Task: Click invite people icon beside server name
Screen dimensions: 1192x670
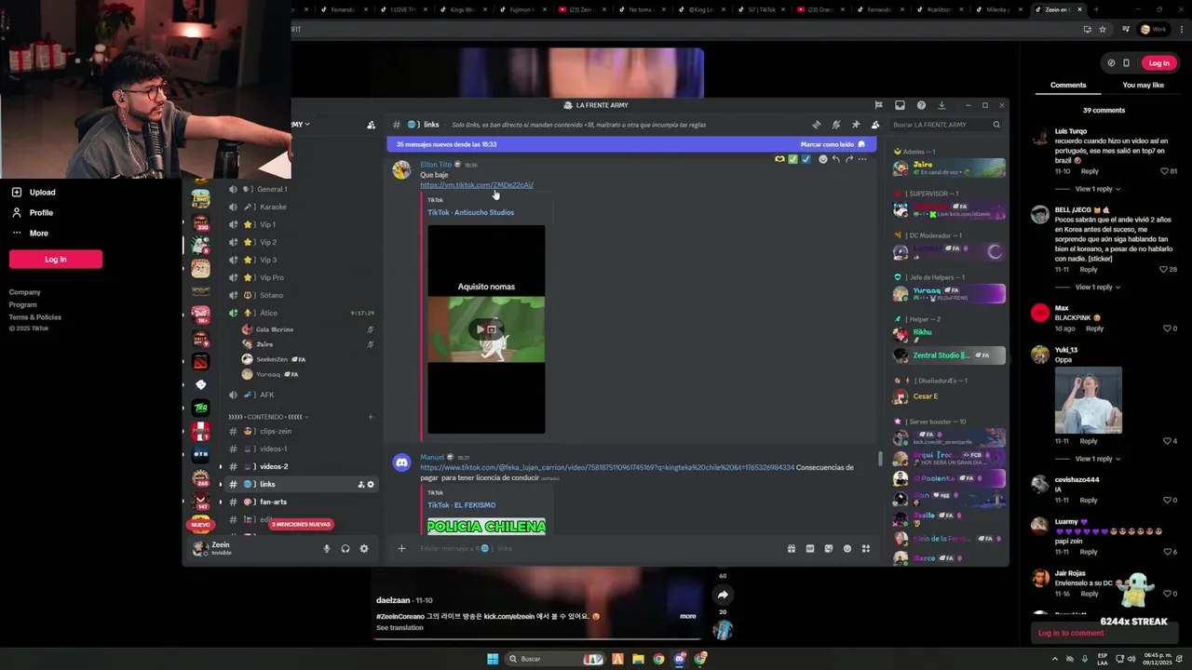Action: (371, 125)
